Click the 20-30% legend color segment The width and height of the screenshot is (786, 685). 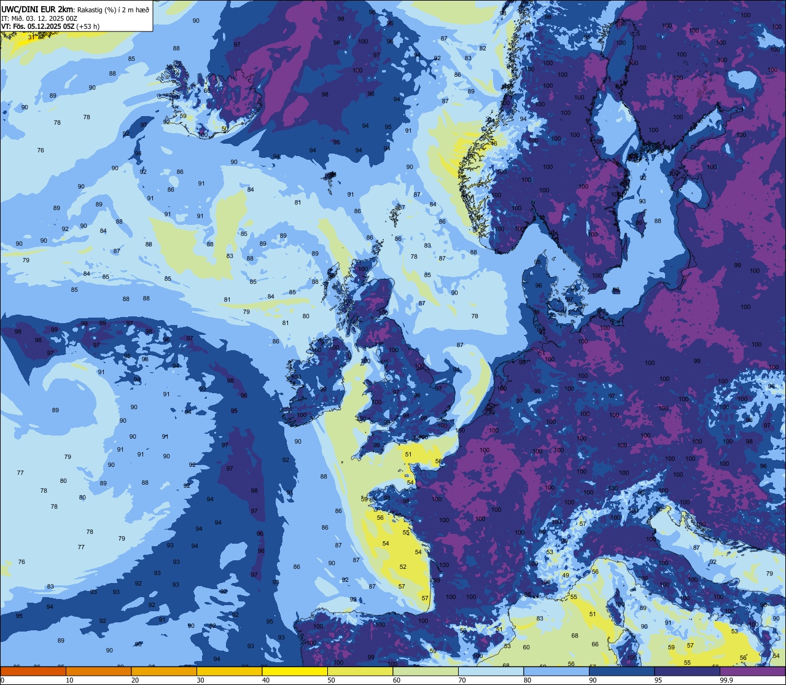[x=163, y=671]
